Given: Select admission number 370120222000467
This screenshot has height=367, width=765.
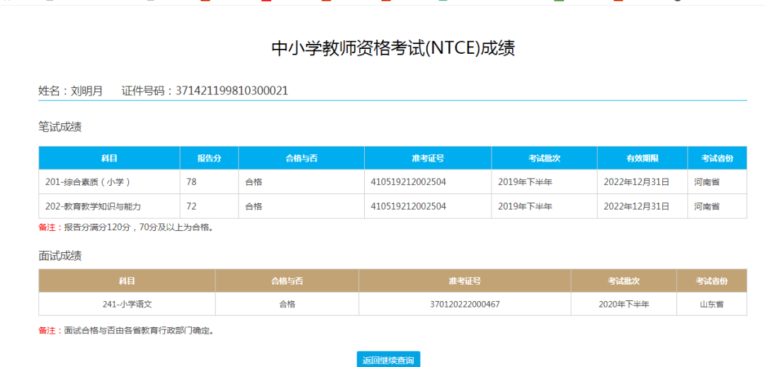Looking at the screenshot, I should pos(465,304).
